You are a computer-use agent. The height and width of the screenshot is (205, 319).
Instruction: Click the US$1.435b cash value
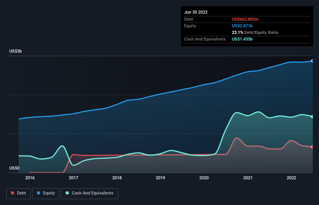242,39
